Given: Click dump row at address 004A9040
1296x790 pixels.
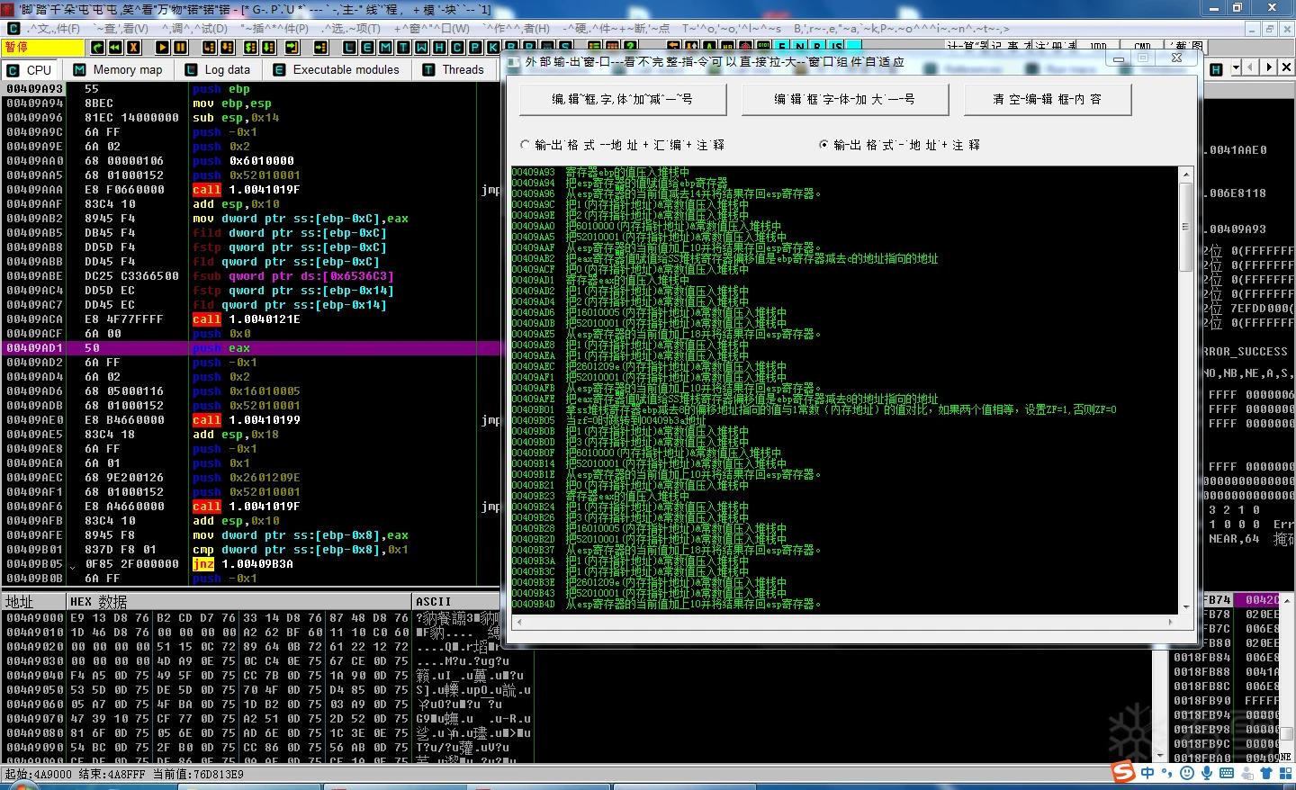Looking at the screenshot, I should pyautogui.click(x=270, y=676).
